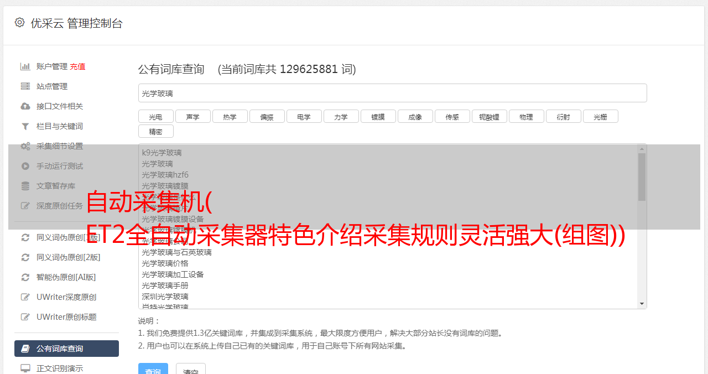
Task: Open 站点管理 via its server icon
Action: [x=25, y=86]
